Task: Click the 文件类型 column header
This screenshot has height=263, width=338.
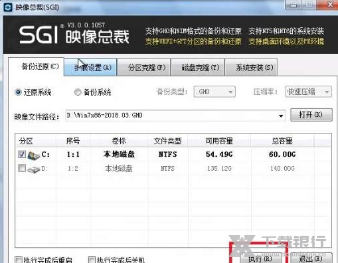Action: [167, 141]
